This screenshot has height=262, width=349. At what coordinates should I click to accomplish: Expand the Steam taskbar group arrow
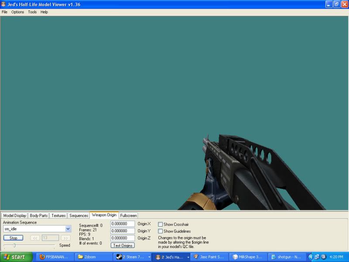(149, 257)
